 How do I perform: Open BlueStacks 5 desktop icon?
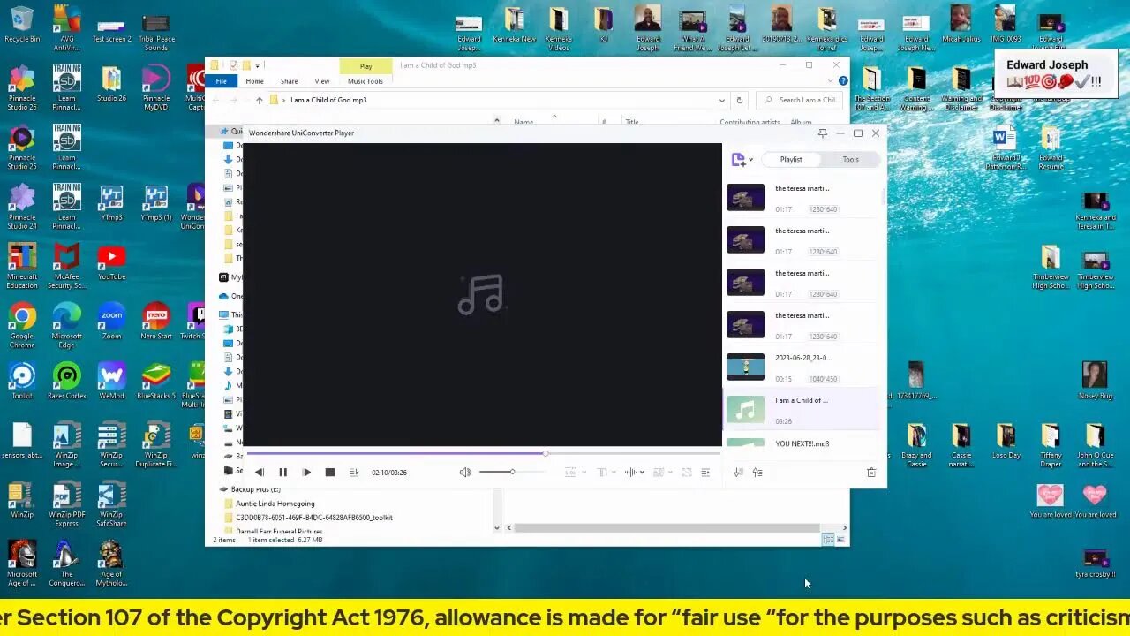coord(156,382)
